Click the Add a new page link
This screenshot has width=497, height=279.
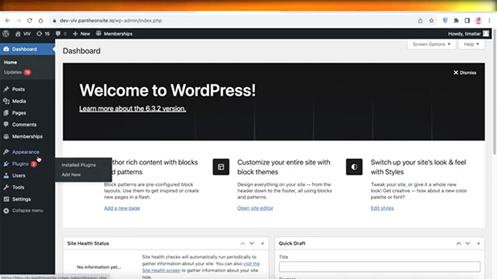click(122, 208)
